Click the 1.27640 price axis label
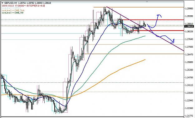This screenshot has height=118, width=195. click(x=189, y=39)
